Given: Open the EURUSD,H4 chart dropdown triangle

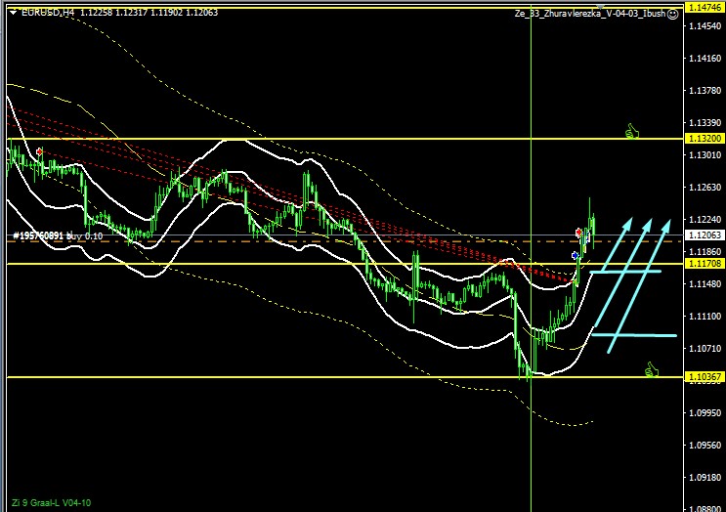Looking at the screenshot, I should (x=11, y=12).
